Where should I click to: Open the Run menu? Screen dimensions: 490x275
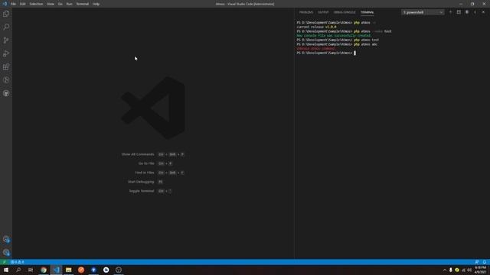pyautogui.click(x=69, y=4)
